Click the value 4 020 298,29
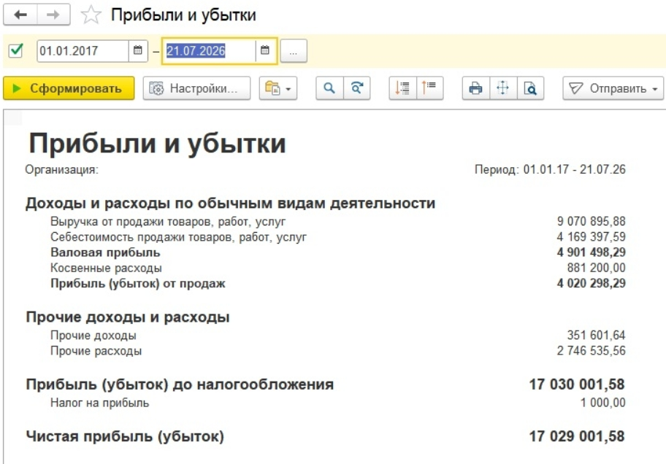The height and width of the screenshot is (464, 666). click(591, 283)
